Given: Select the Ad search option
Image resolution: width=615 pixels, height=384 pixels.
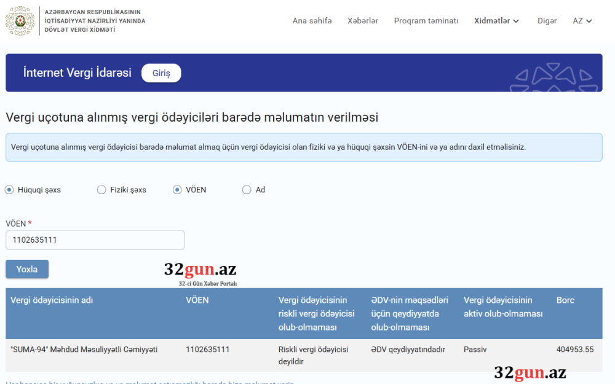Looking at the screenshot, I should 246,190.
